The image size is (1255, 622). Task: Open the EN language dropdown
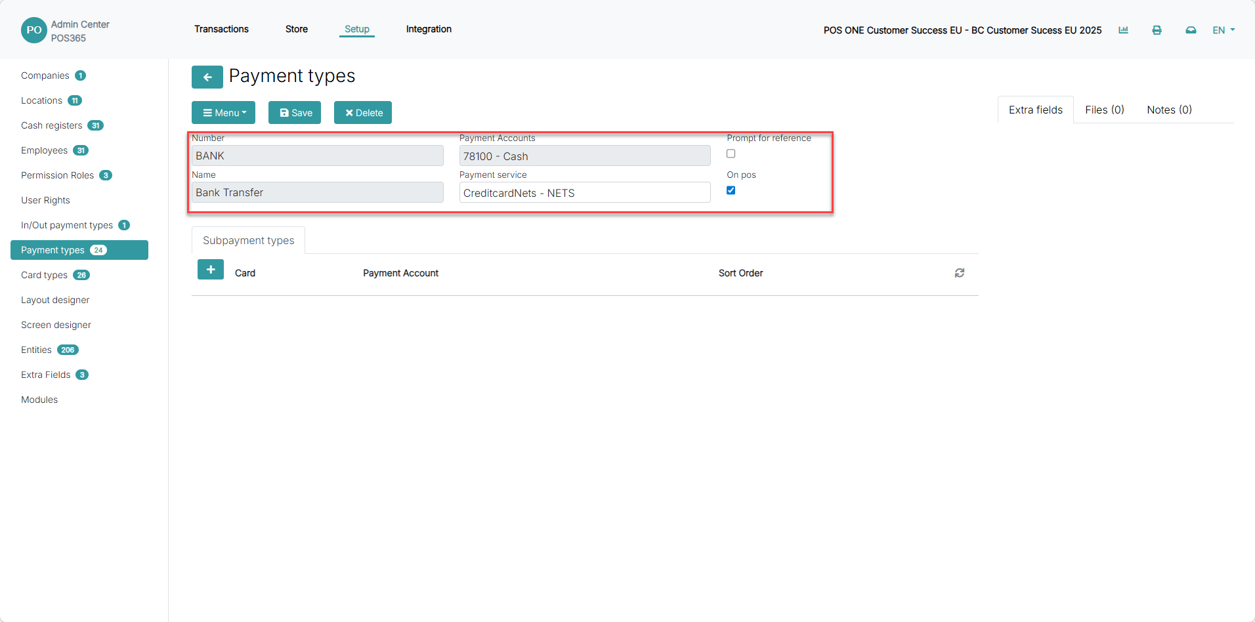tap(1223, 30)
